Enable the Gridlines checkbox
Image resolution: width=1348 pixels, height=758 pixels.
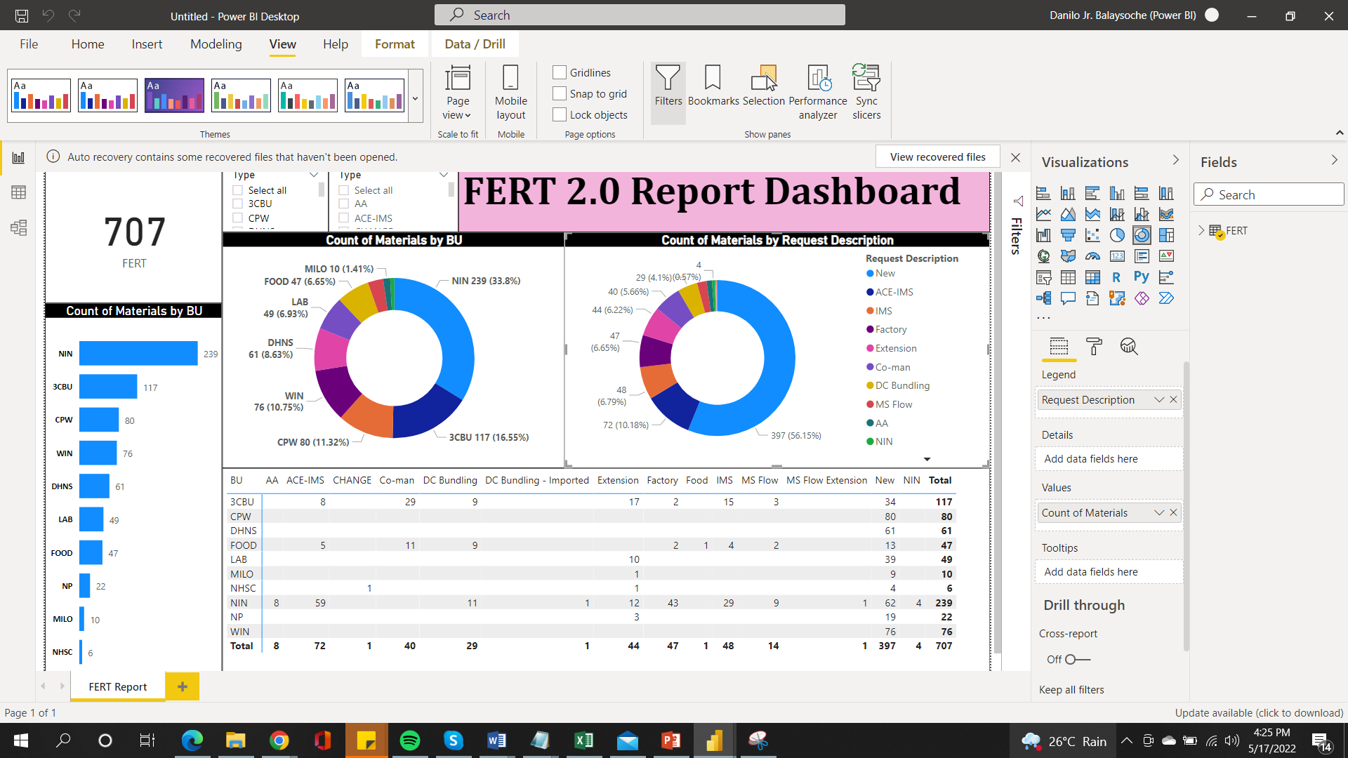pos(560,72)
